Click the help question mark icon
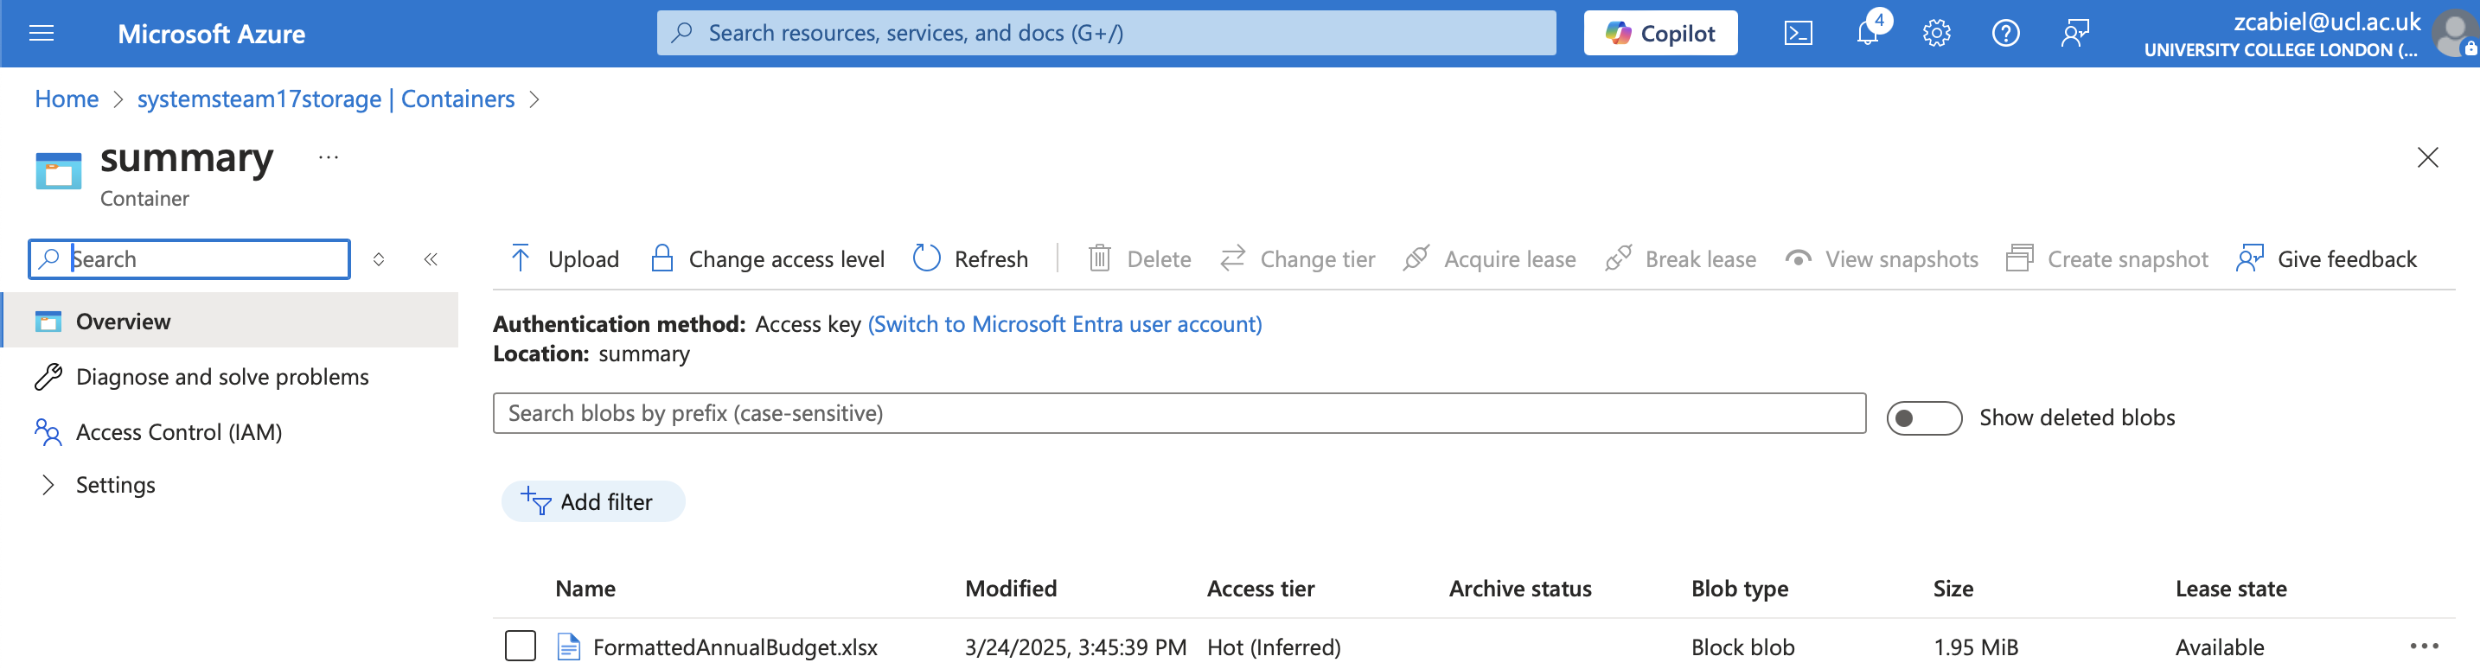 2004,34
